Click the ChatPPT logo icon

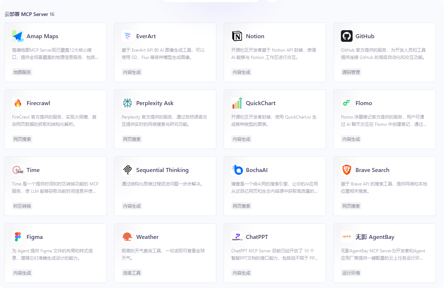pyautogui.click(x=237, y=237)
